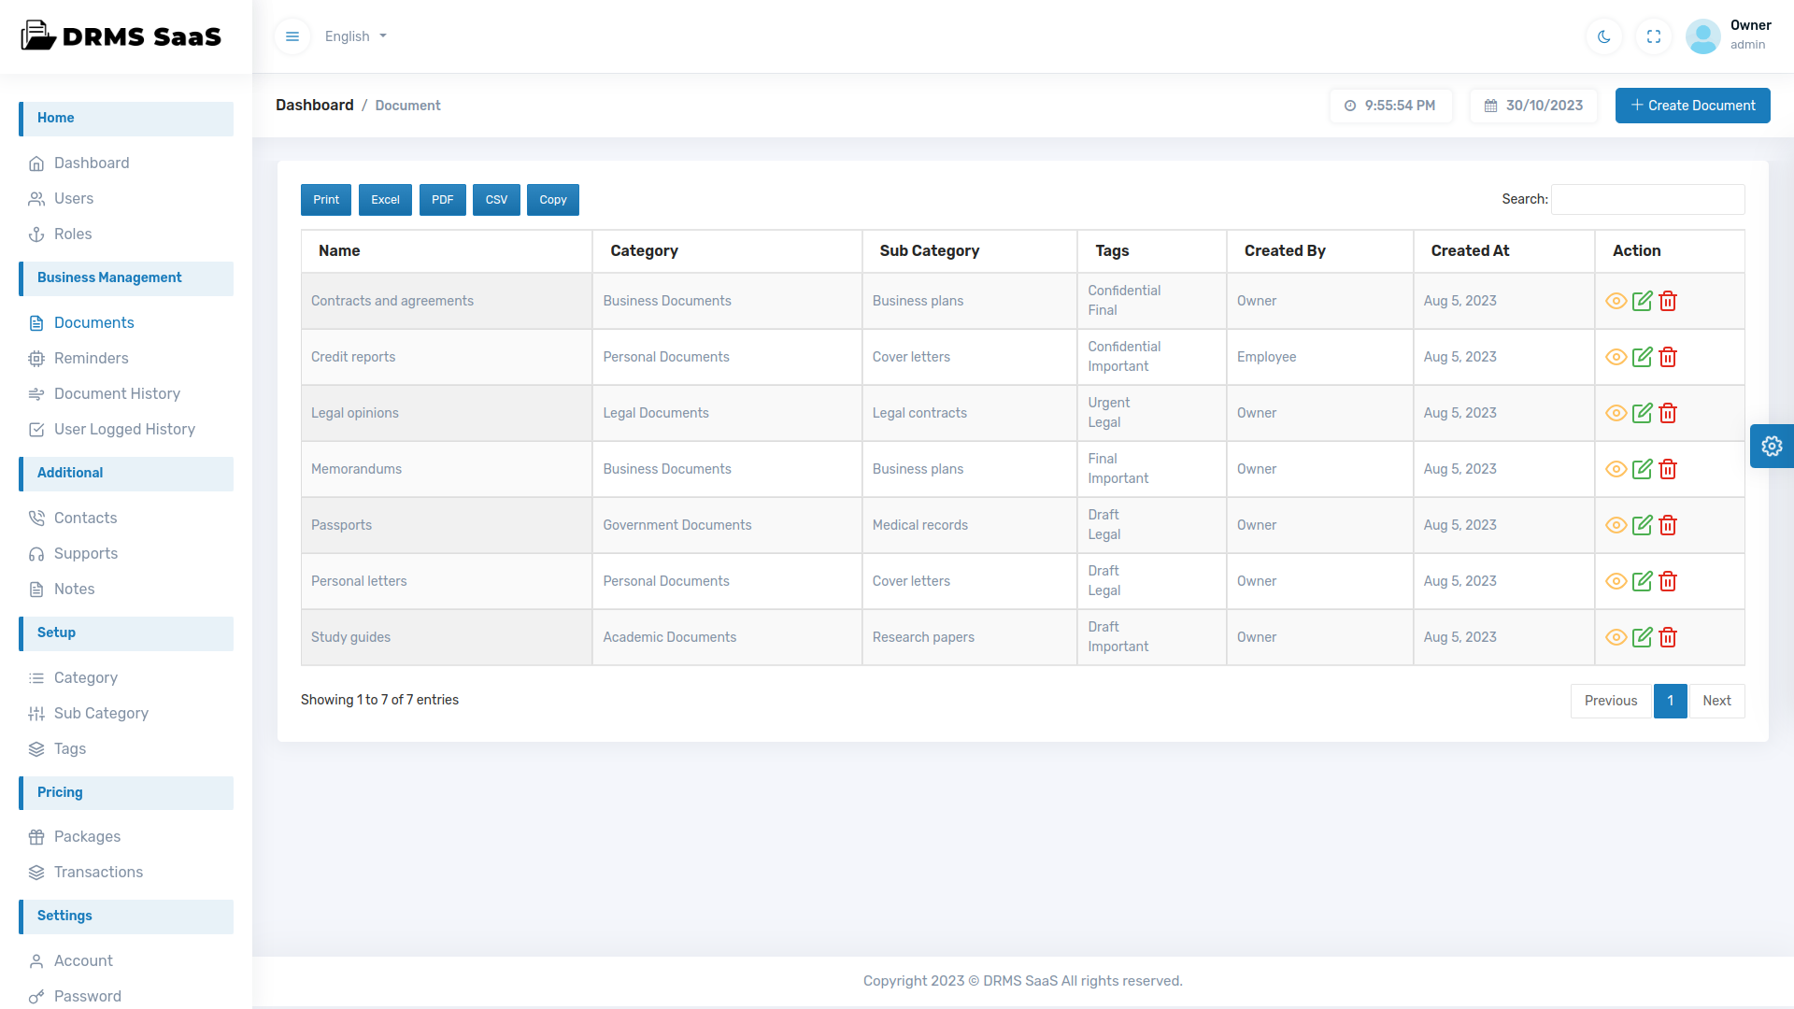Toggle dark mode moon icon

[x=1604, y=36]
